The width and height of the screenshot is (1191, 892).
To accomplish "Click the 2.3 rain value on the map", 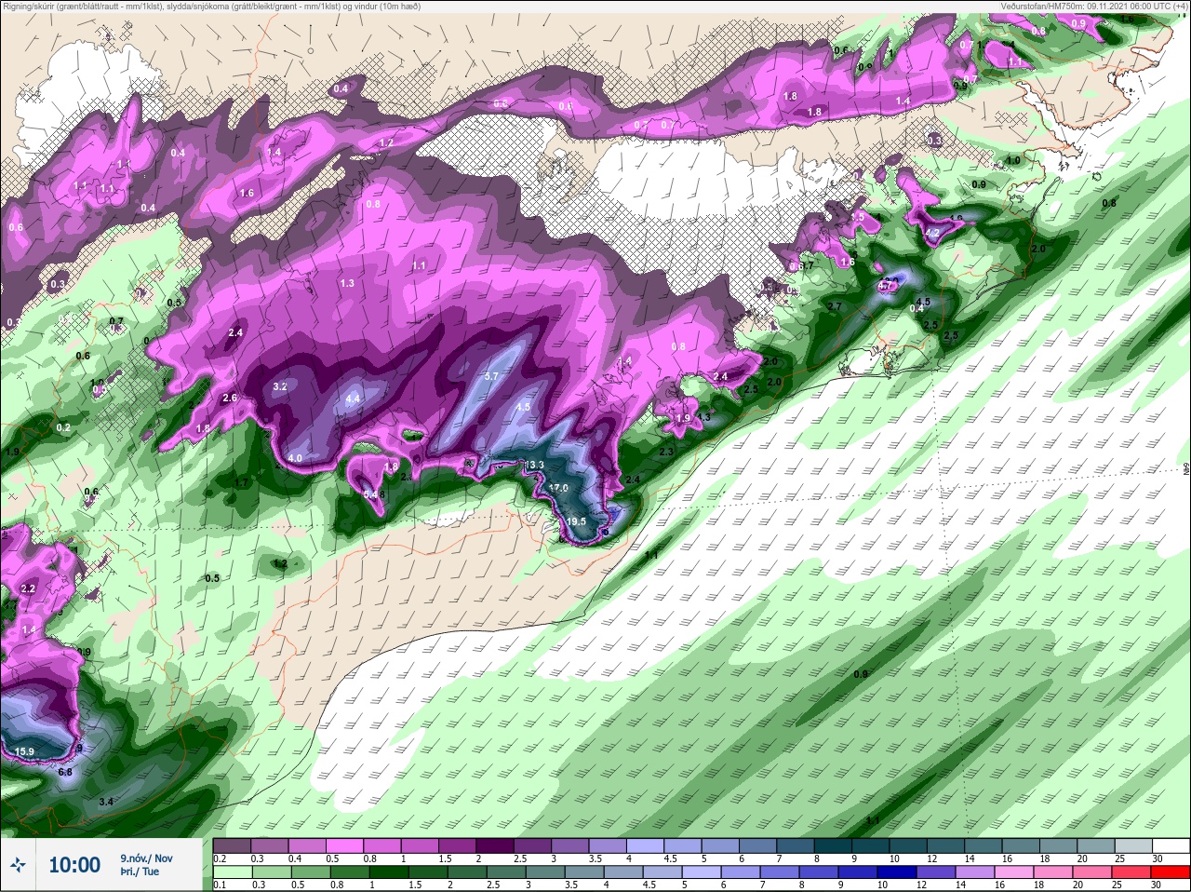I will click(665, 452).
